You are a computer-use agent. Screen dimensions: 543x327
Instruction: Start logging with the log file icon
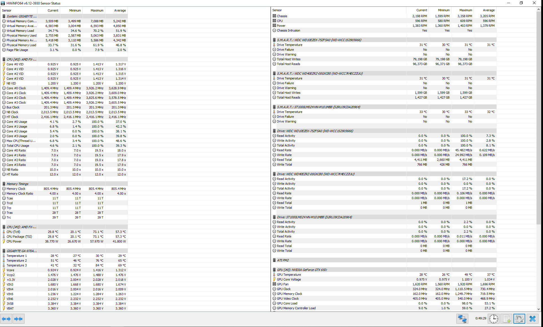point(507,319)
